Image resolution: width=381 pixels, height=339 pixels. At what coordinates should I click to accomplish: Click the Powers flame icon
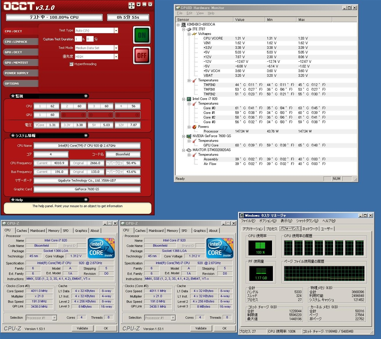[194, 127]
